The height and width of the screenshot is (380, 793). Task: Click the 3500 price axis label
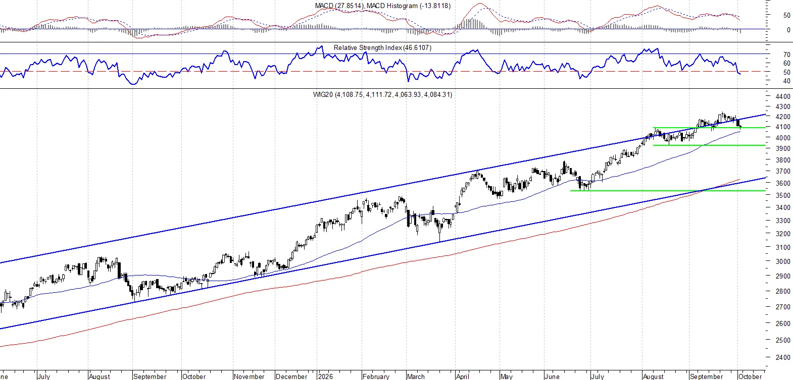point(783,196)
